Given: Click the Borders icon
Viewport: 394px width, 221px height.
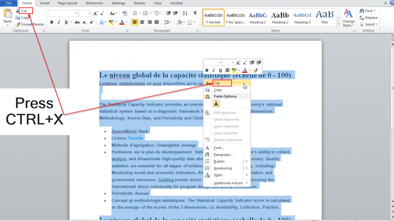Looking at the screenshot, I should pos(190,22).
